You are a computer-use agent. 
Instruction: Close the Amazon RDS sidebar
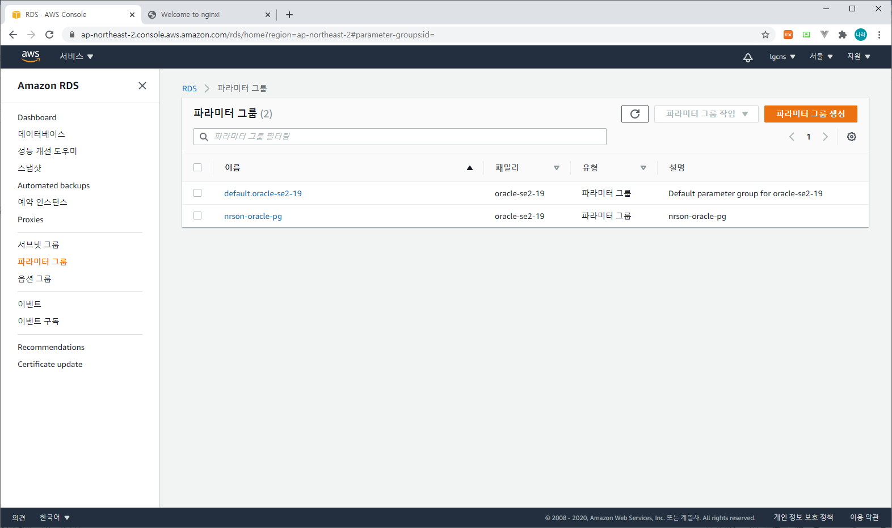point(142,86)
